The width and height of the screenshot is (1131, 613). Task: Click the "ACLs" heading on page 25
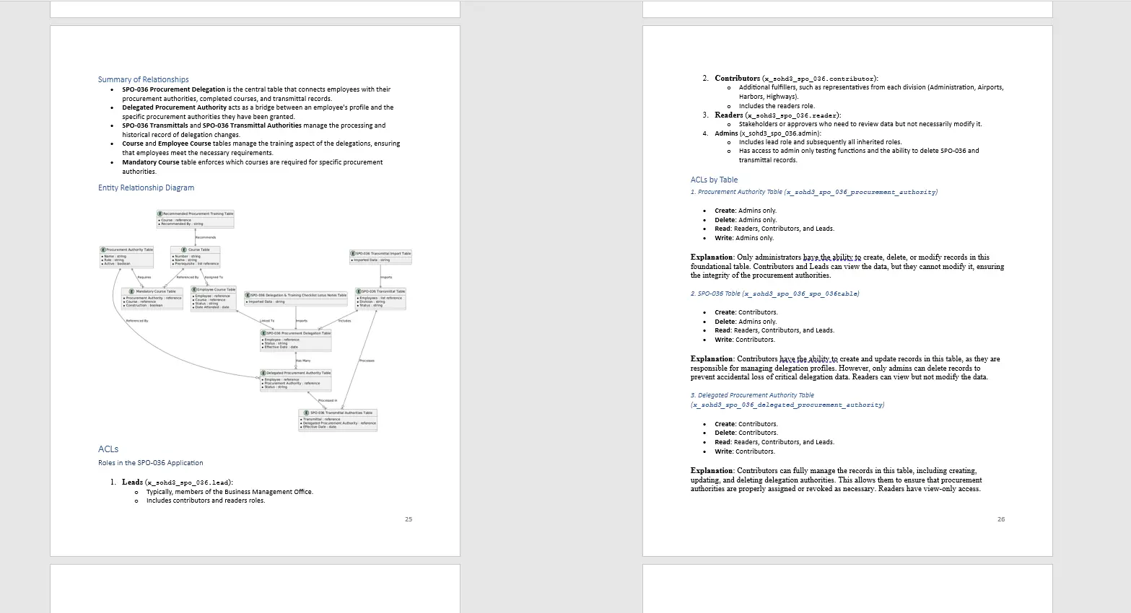(x=108, y=449)
